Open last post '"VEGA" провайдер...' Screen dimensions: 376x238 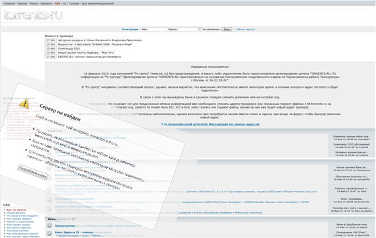(352, 199)
